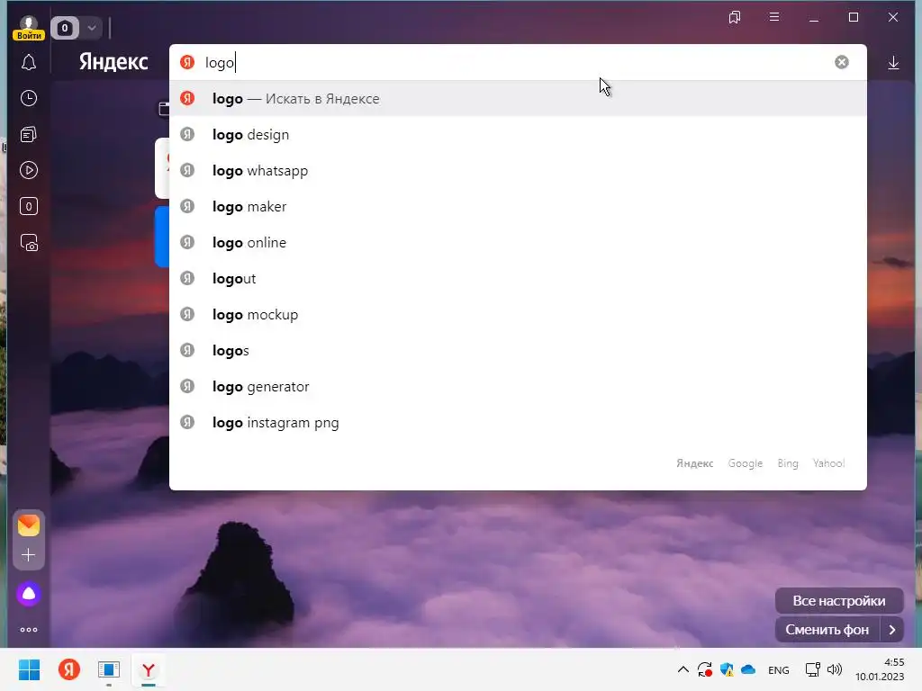Open Windows Start menu
This screenshot has height=691, width=922.
click(29, 669)
